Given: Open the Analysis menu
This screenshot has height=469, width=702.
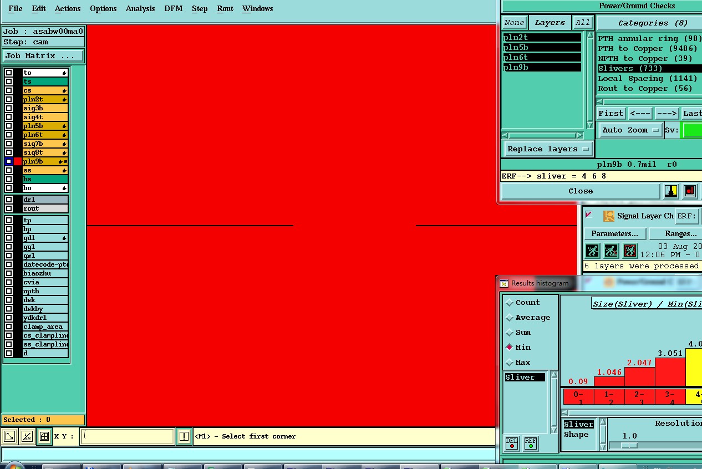Looking at the screenshot, I should [140, 9].
